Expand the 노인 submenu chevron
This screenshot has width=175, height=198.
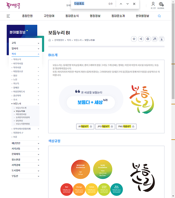[x=39, y=79]
